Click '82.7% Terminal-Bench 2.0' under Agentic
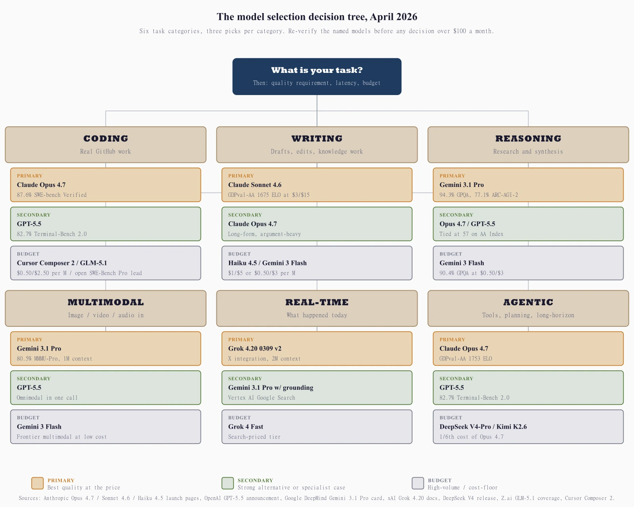 tap(474, 398)
